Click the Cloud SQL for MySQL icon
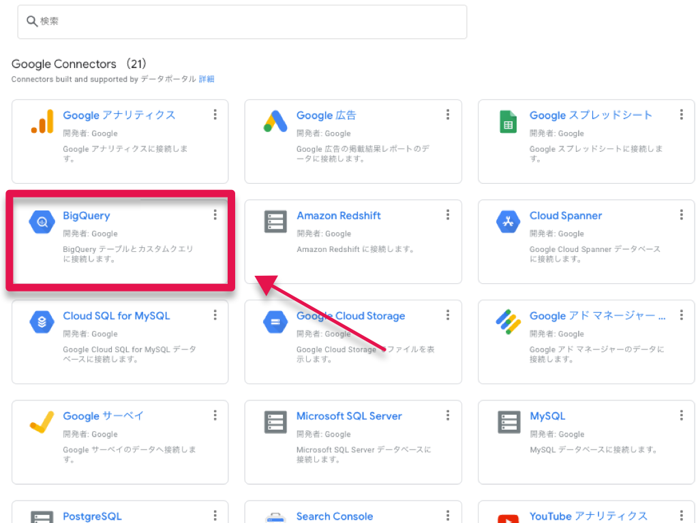 42,322
